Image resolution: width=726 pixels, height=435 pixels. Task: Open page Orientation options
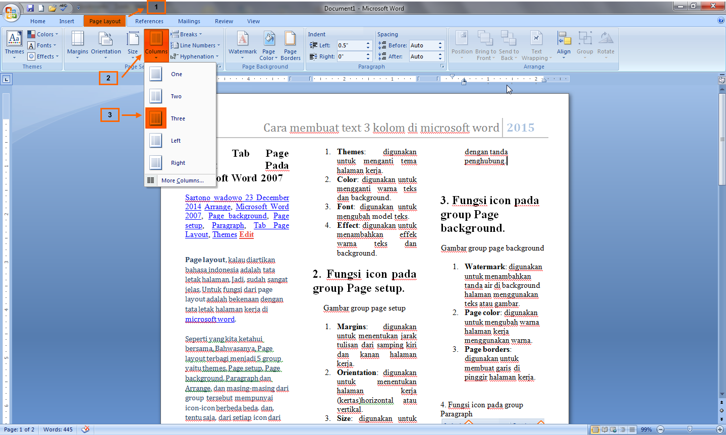pos(106,45)
